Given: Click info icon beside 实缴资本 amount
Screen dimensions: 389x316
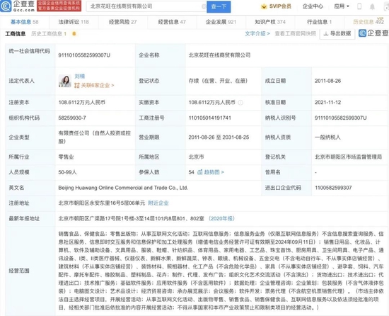Looking at the screenshot, I should 240,102.
